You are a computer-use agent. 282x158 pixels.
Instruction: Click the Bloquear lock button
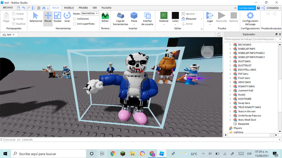189,19
